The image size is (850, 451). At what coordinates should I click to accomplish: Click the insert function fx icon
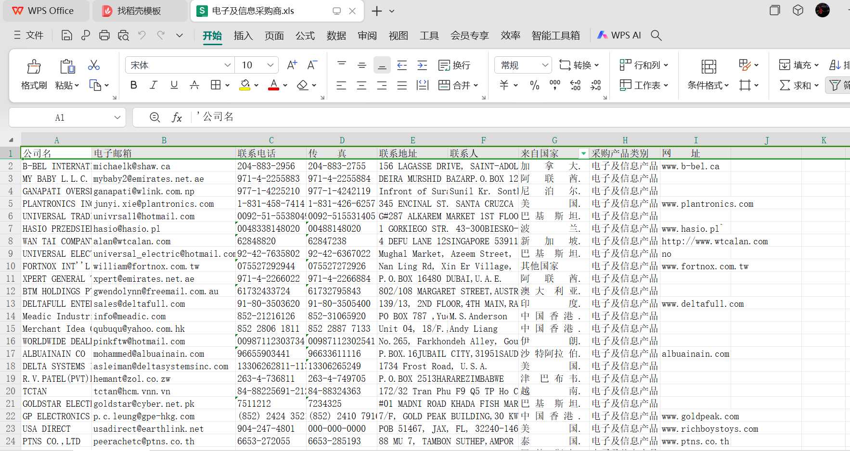[x=177, y=117]
